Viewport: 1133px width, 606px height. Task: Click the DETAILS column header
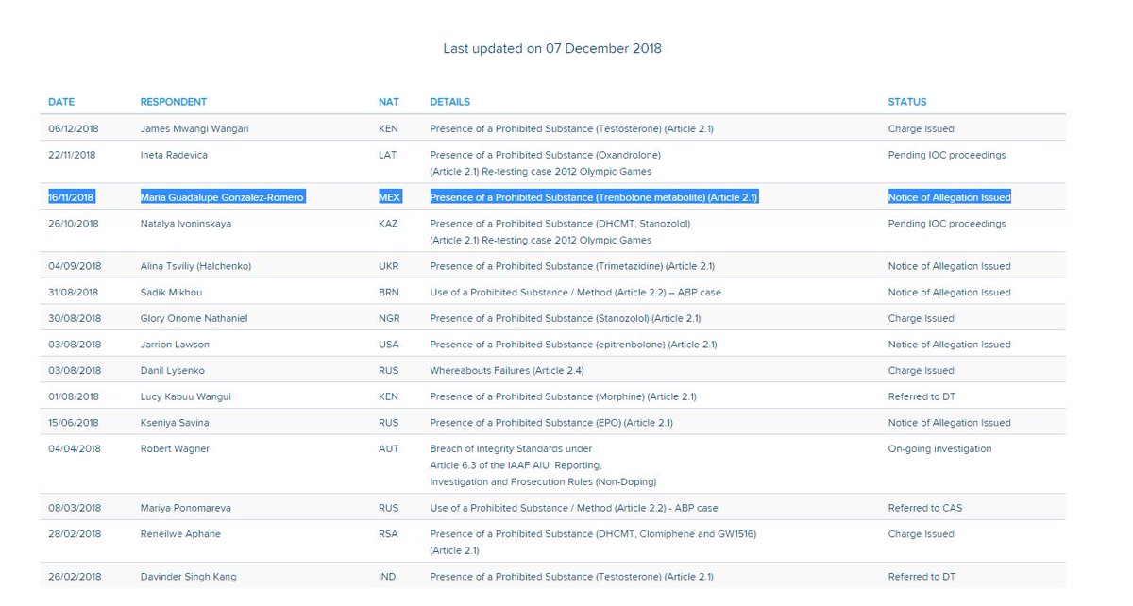tap(449, 102)
